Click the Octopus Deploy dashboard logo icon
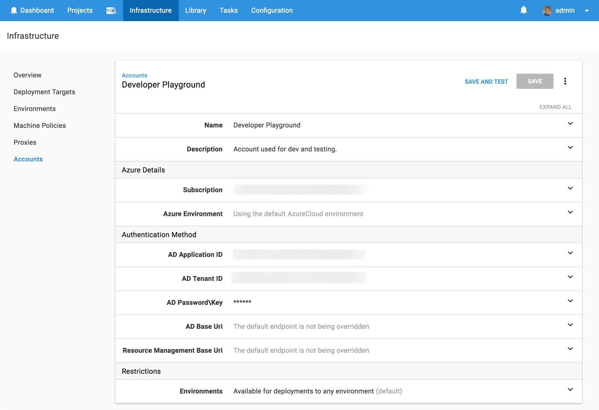599x410 pixels. (x=14, y=10)
